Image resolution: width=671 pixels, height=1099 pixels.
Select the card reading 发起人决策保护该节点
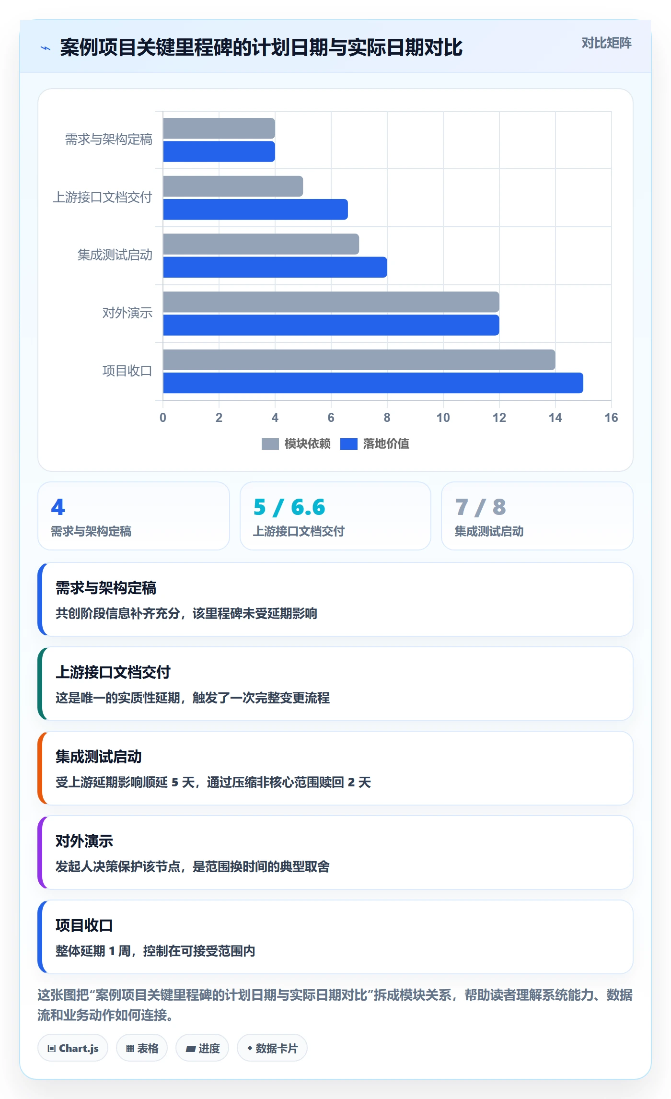click(x=335, y=853)
